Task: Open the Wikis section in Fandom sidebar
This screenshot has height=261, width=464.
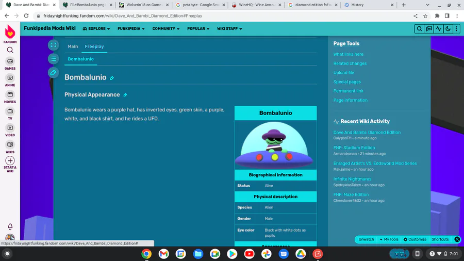Action: [x=10, y=147]
